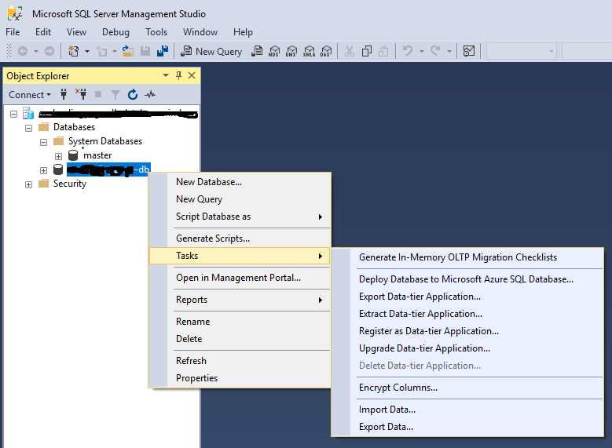Click the DAX query icon
The image size is (612, 448).
(x=326, y=51)
